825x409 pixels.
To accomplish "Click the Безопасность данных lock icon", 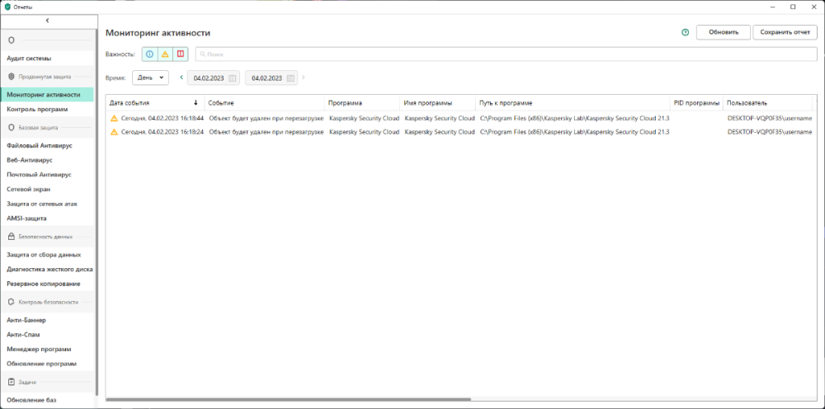I will (12, 237).
